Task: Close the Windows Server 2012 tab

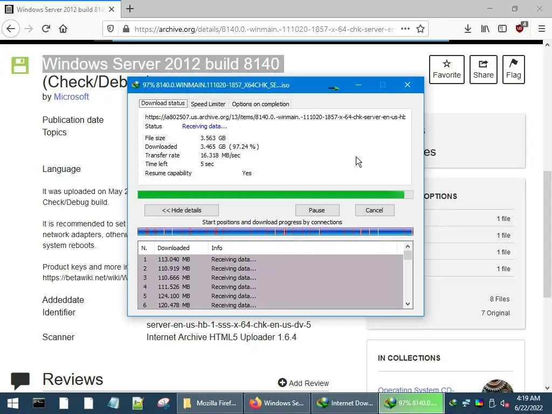Action: pyautogui.click(x=112, y=10)
